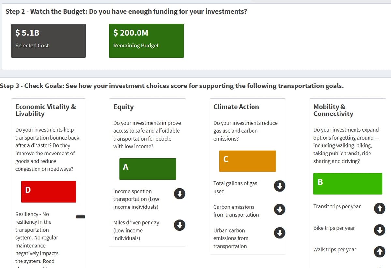Click the down arrow for Miles driven per day

coord(179,225)
